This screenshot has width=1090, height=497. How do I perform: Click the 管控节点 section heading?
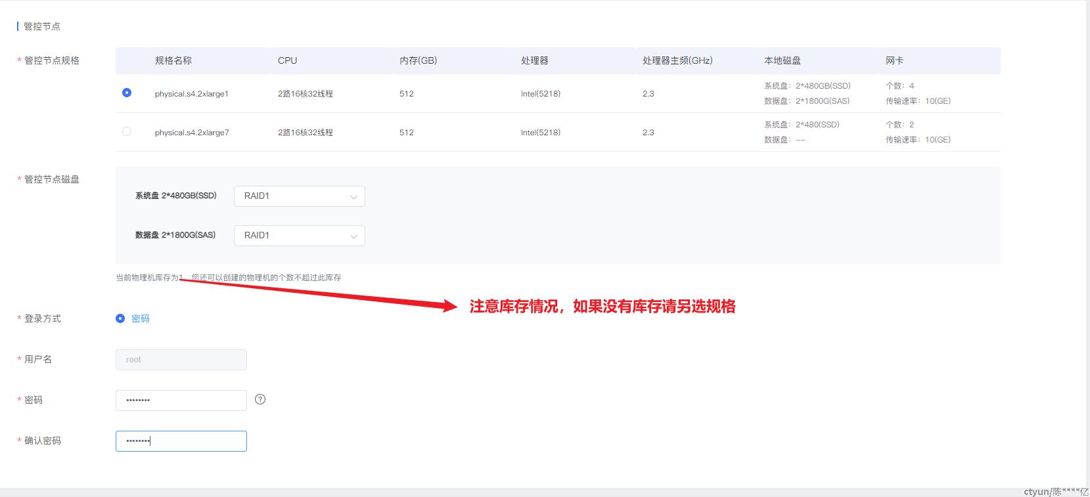point(42,26)
